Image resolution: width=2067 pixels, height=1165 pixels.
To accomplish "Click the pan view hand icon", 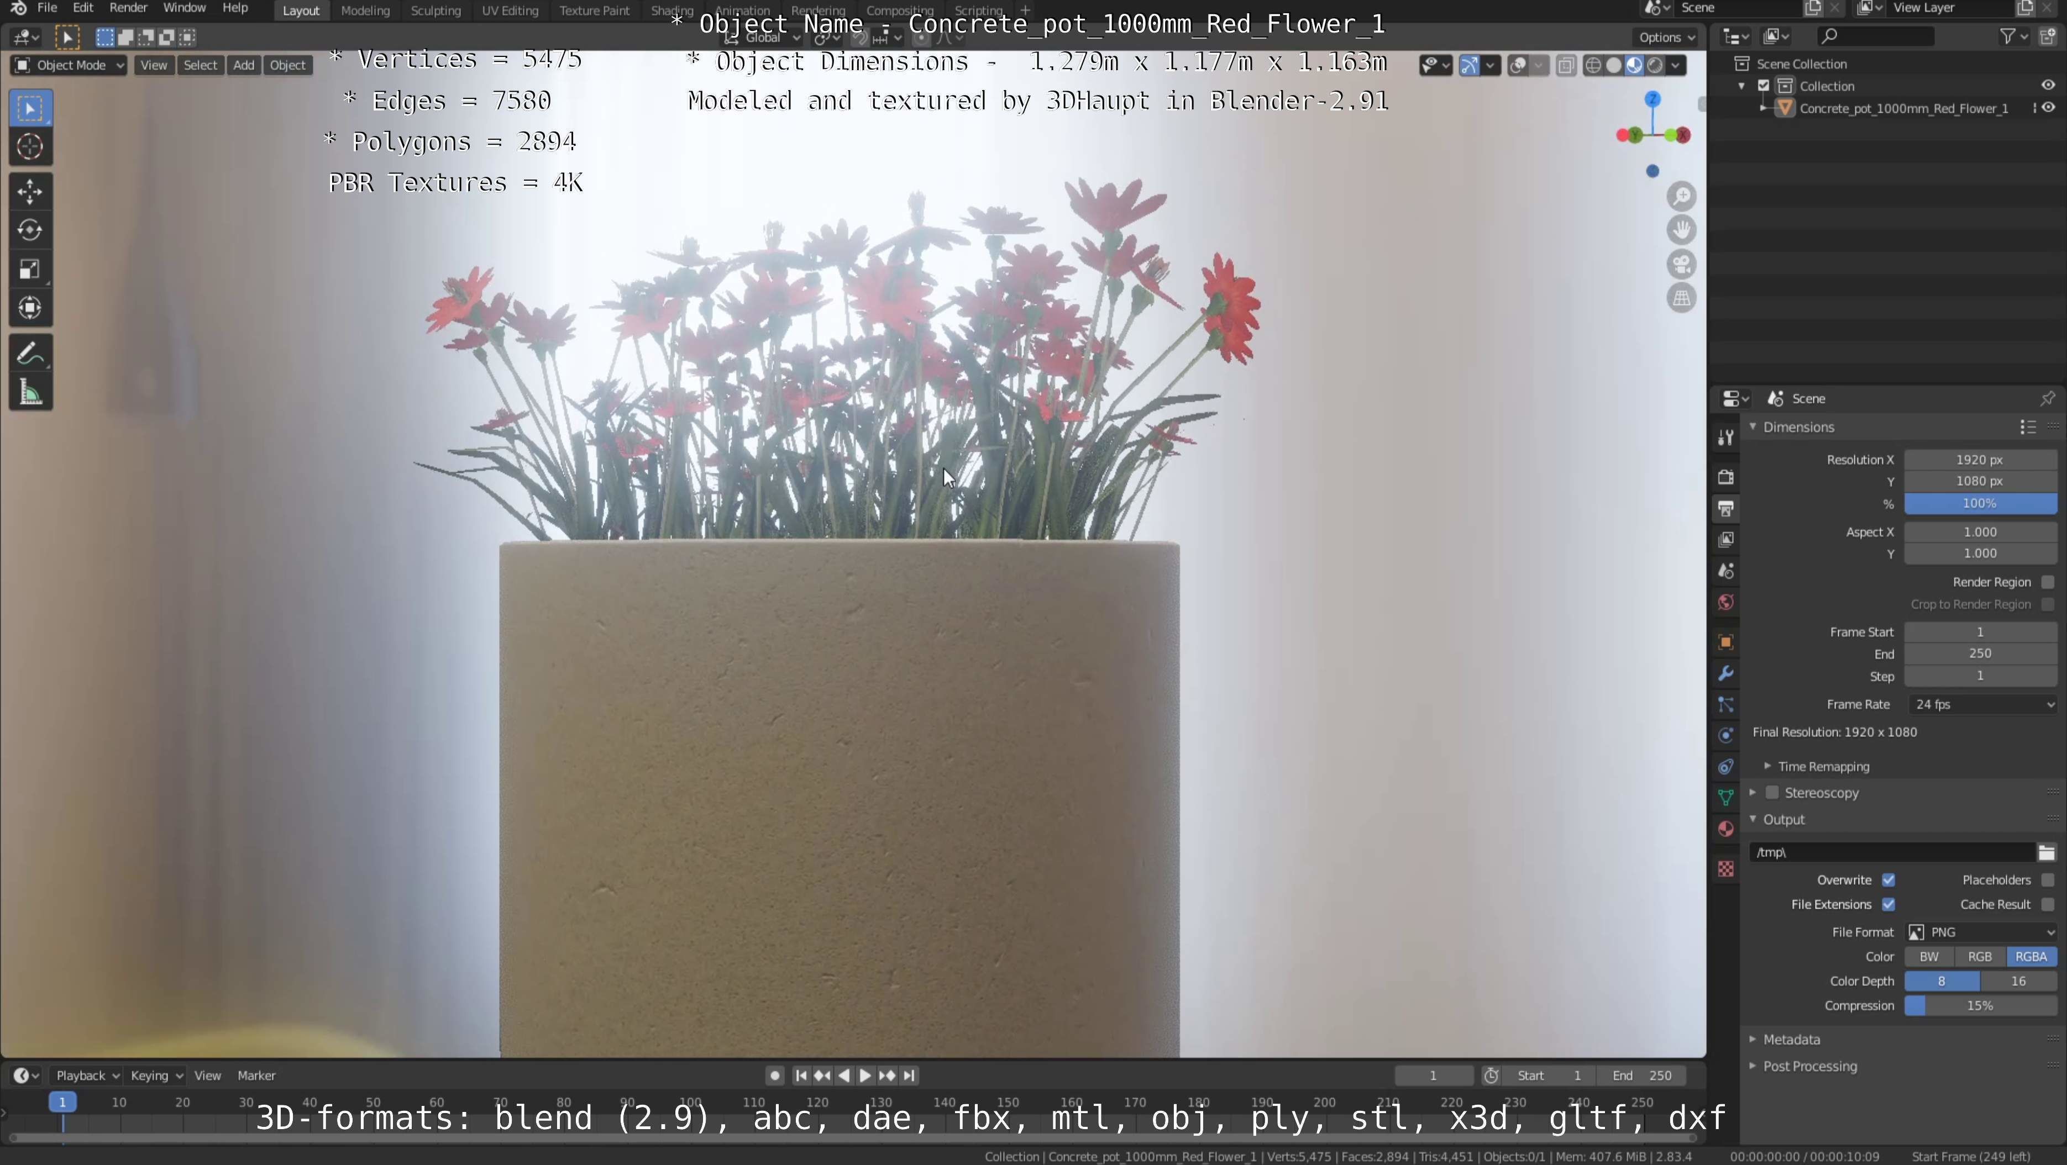I will click(1681, 230).
